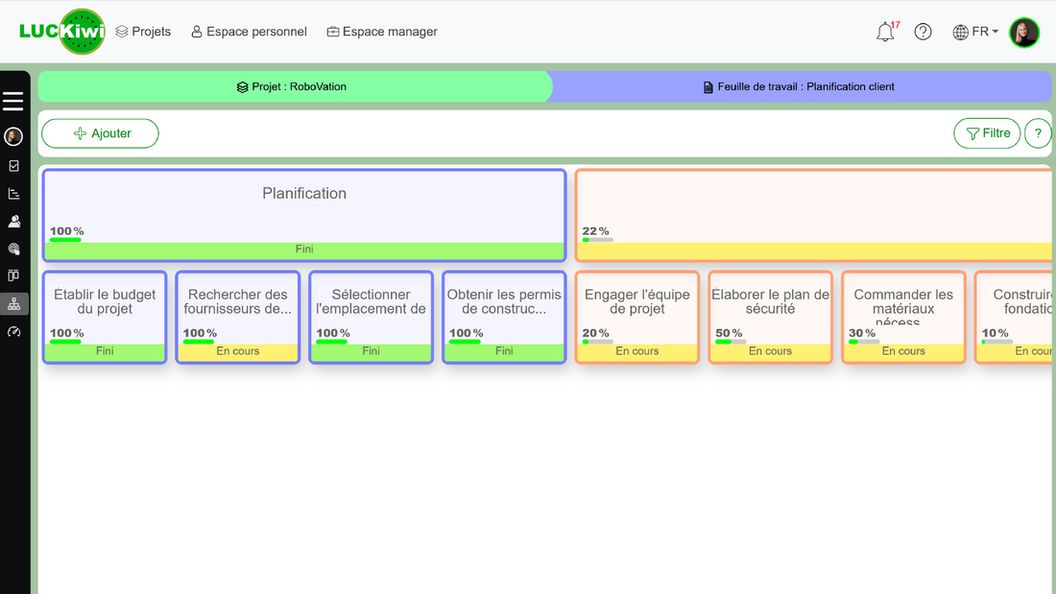Open the objectives target icon in the sidebar
This screenshot has height=594, width=1056.
pyautogui.click(x=12, y=249)
